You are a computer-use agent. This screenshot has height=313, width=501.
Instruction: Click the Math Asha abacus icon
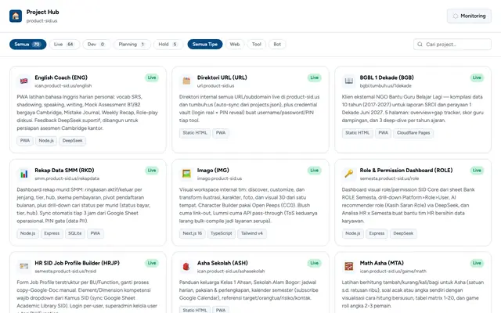[349, 267]
